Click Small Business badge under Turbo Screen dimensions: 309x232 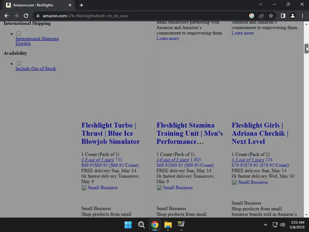tap(103, 188)
